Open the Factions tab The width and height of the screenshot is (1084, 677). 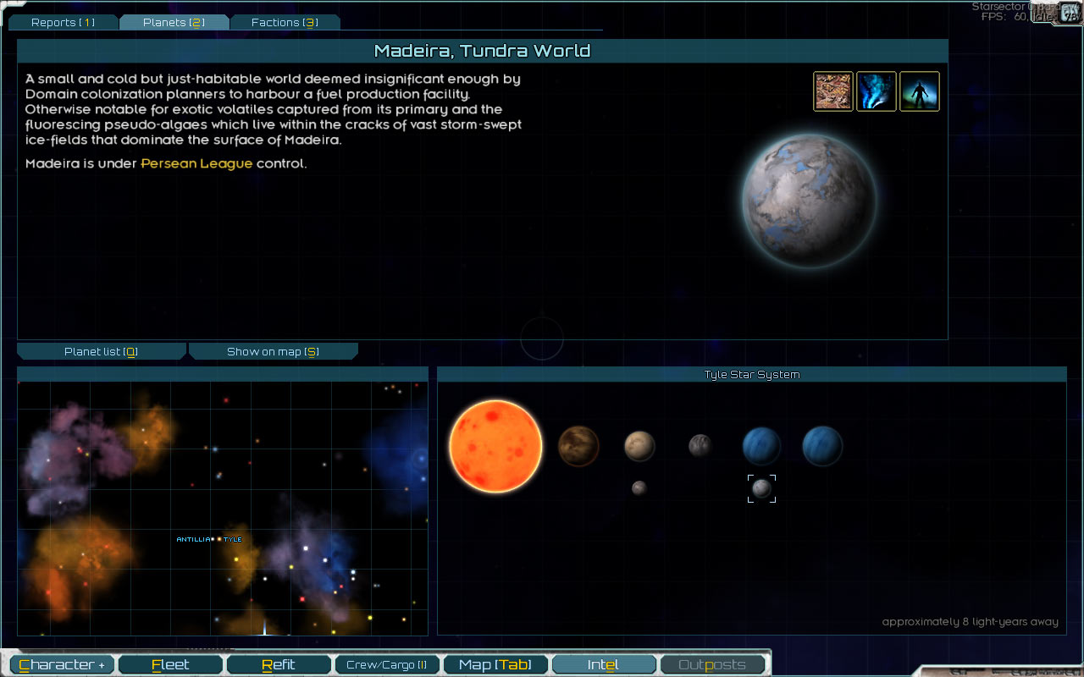point(285,22)
